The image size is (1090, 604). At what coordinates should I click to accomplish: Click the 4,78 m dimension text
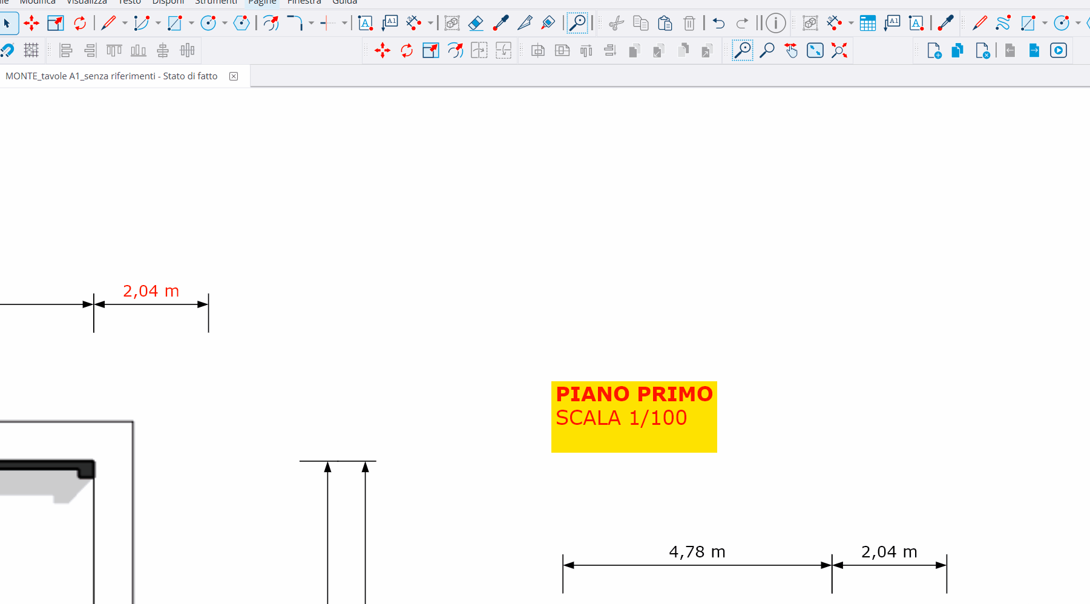click(697, 552)
